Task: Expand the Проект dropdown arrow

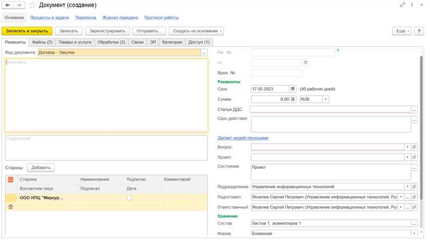Action: pos(408,158)
